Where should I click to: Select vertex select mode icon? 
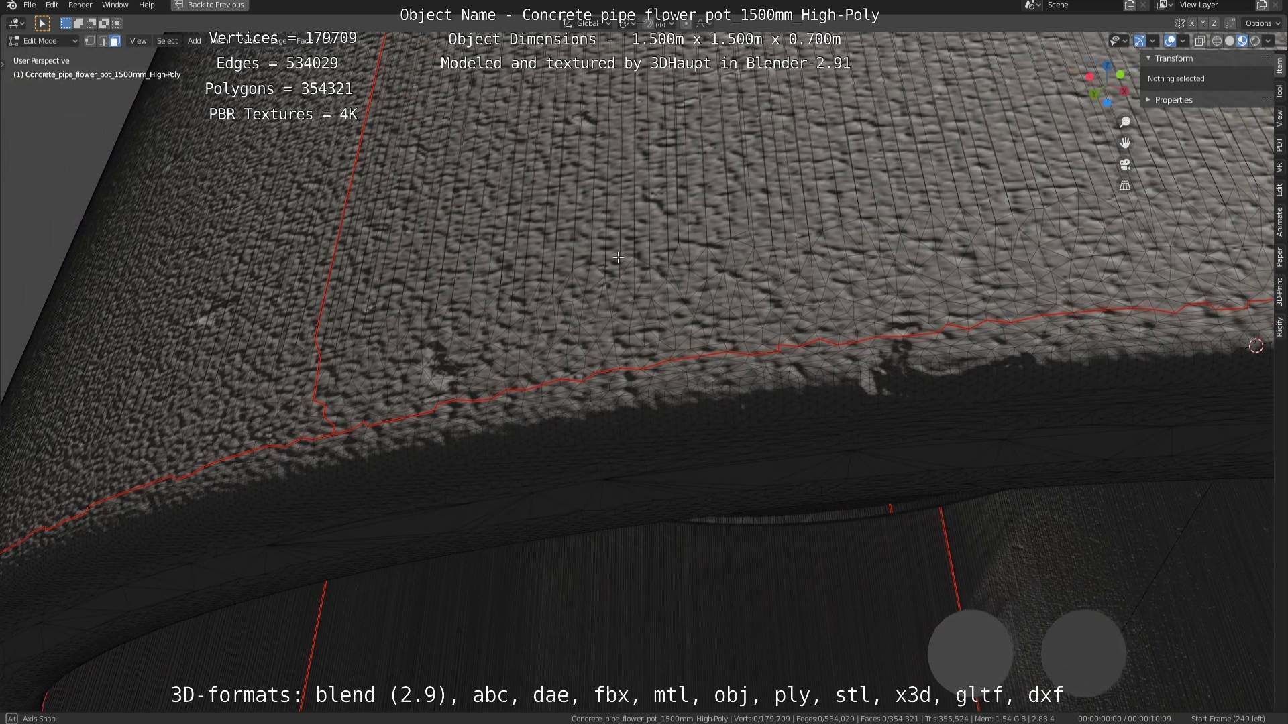tap(90, 41)
